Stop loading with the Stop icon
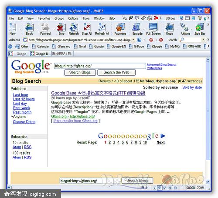218x198 pixels. (x=61, y=27)
